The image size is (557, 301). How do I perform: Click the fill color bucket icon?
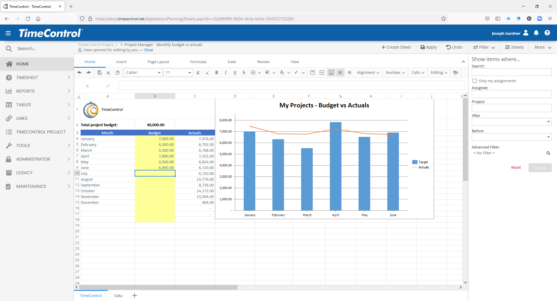tap(267, 73)
